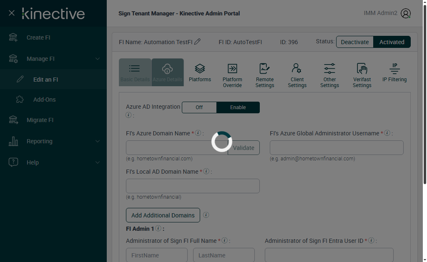Click the Validate button
Viewport: 427px width, 262px height.
point(244,148)
